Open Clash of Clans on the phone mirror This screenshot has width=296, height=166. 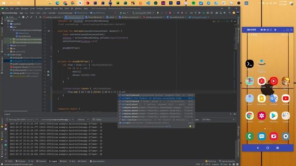[x=286, y=81]
